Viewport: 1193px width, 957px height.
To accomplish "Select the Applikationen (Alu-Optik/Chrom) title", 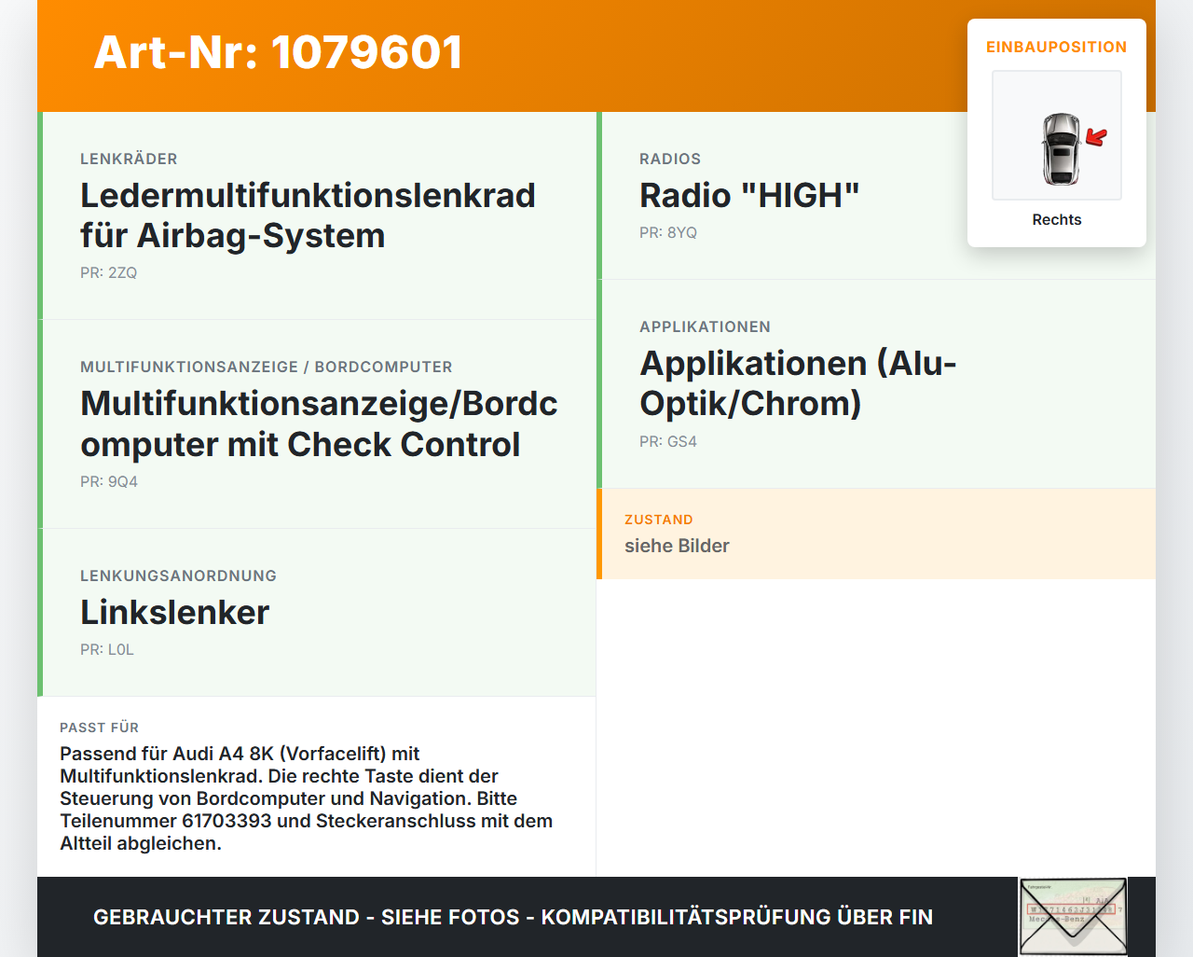I will [798, 383].
